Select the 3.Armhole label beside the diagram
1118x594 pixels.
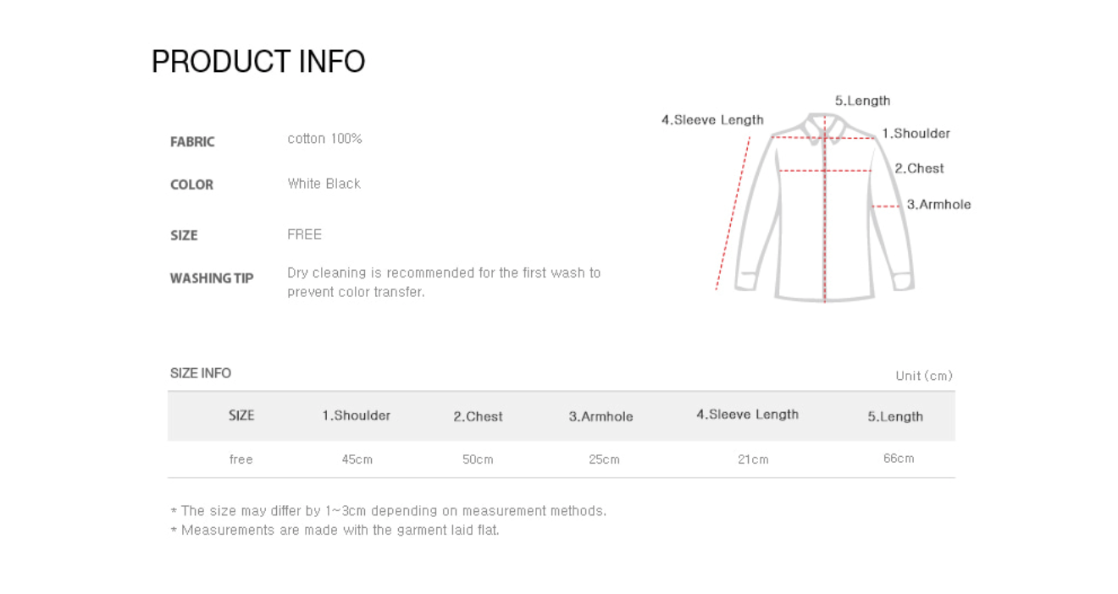(x=938, y=205)
